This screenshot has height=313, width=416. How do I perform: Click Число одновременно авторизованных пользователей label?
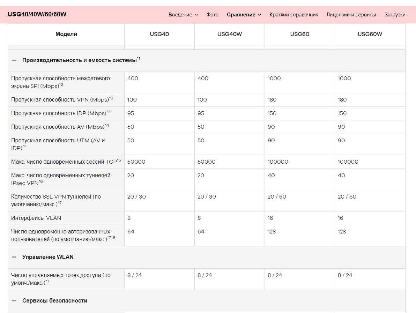(63, 235)
